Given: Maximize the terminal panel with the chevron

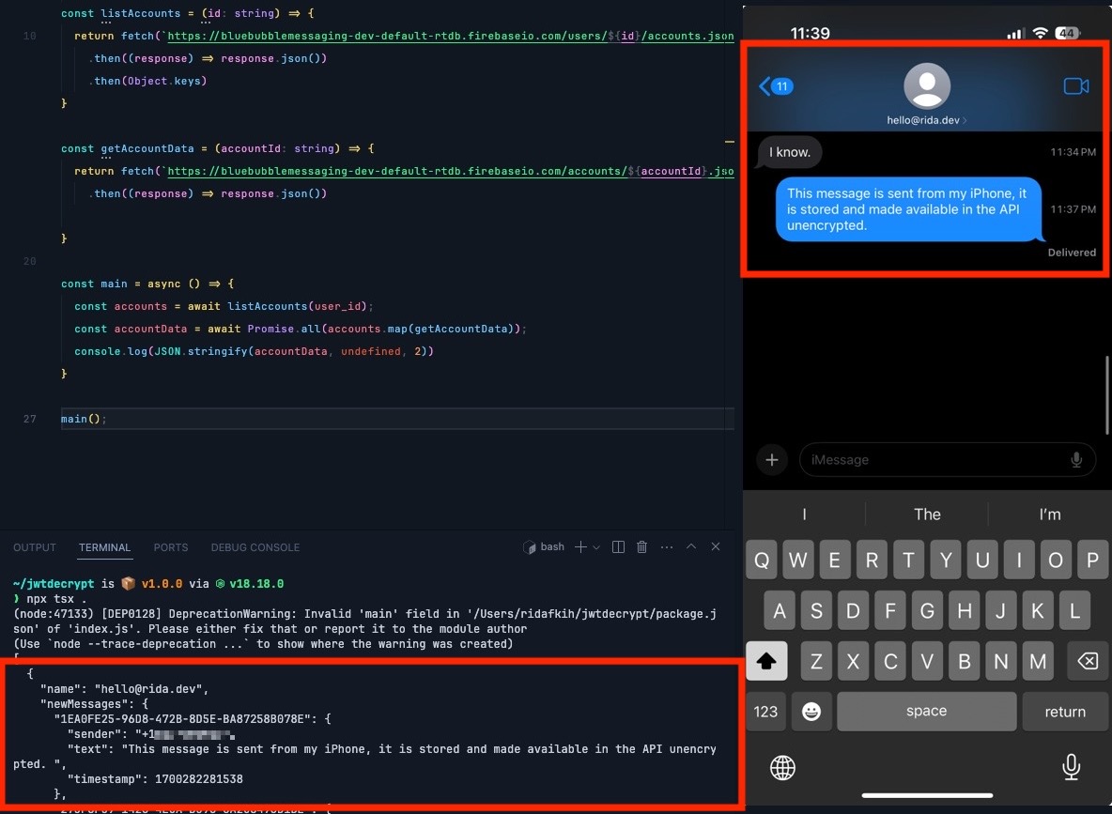Looking at the screenshot, I should click(690, 546).
